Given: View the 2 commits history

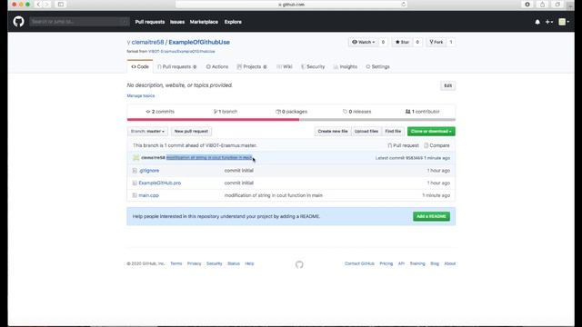Looking at the screenshot, I should pos(160,112).
